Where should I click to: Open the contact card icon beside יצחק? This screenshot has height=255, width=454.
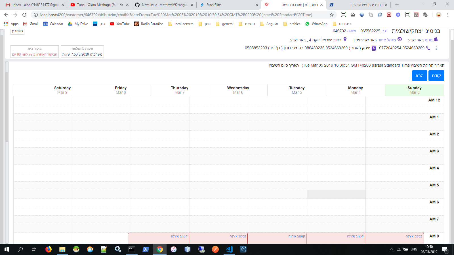[x=374, y=48]
